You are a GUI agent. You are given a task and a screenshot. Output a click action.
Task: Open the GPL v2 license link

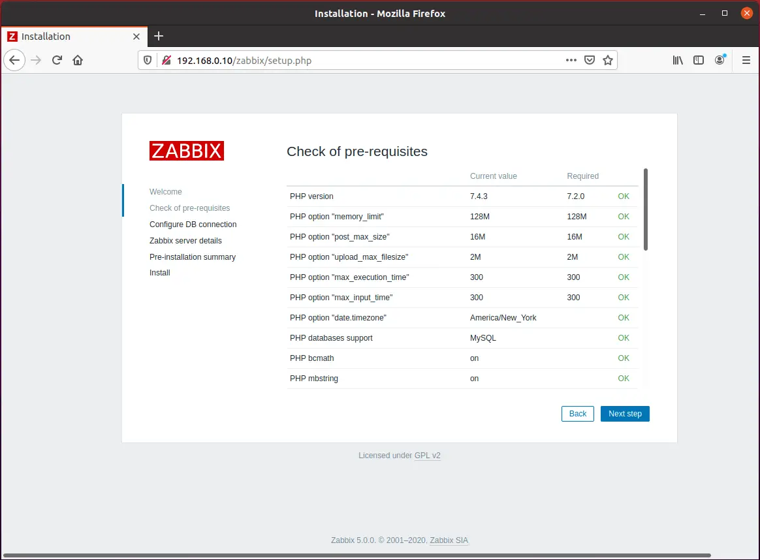click(428, 456)
